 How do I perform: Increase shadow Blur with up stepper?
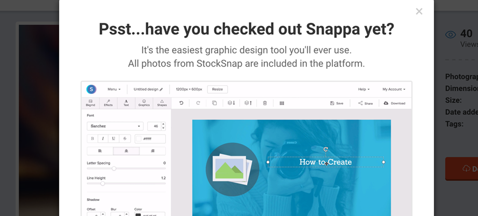coord(126,214)
